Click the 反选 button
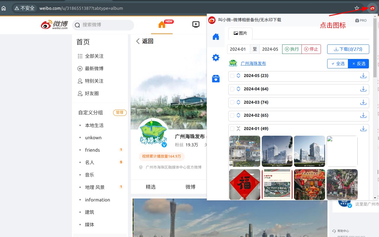 [359, 64]
